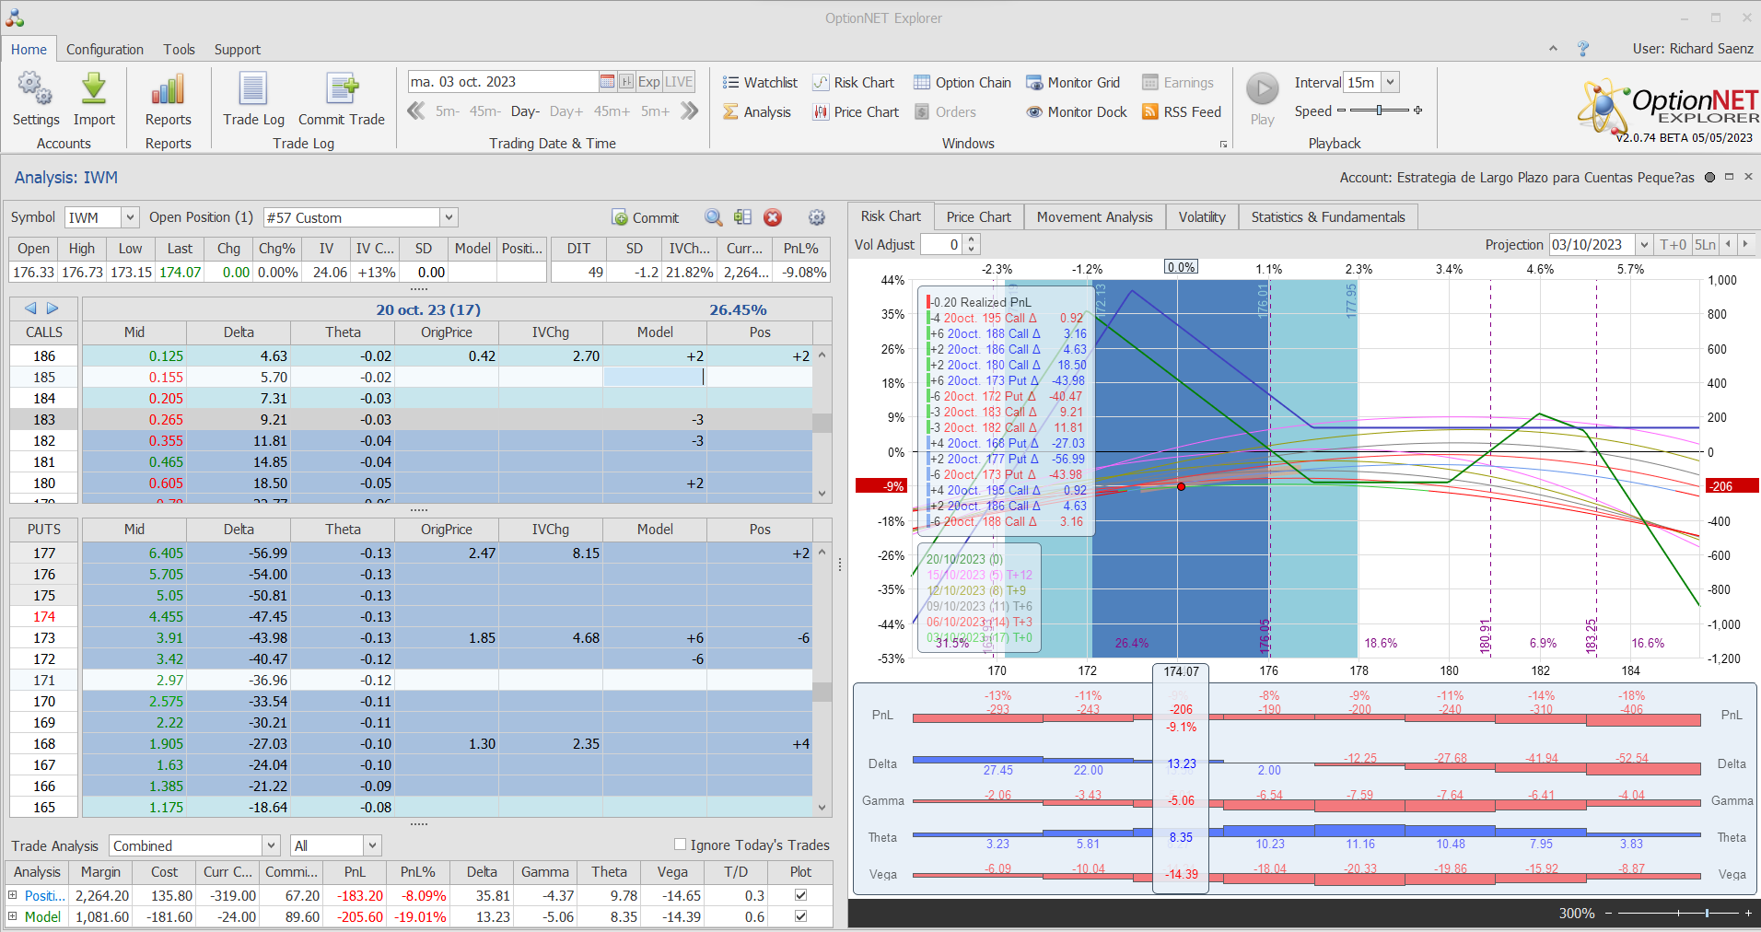The height and width of the screenshot is (932, 1761).
Task: Open the Option Chain window
Action: 962,83
